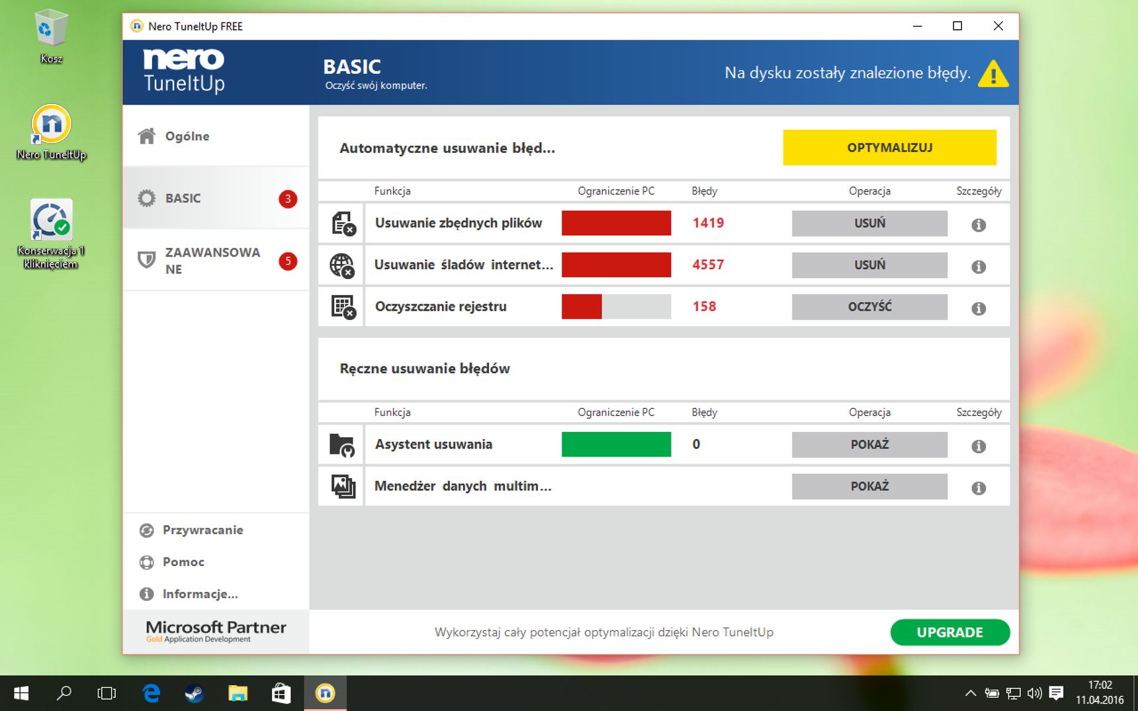Show details info for Menedżer danych multimedialnych

(979, 488)
